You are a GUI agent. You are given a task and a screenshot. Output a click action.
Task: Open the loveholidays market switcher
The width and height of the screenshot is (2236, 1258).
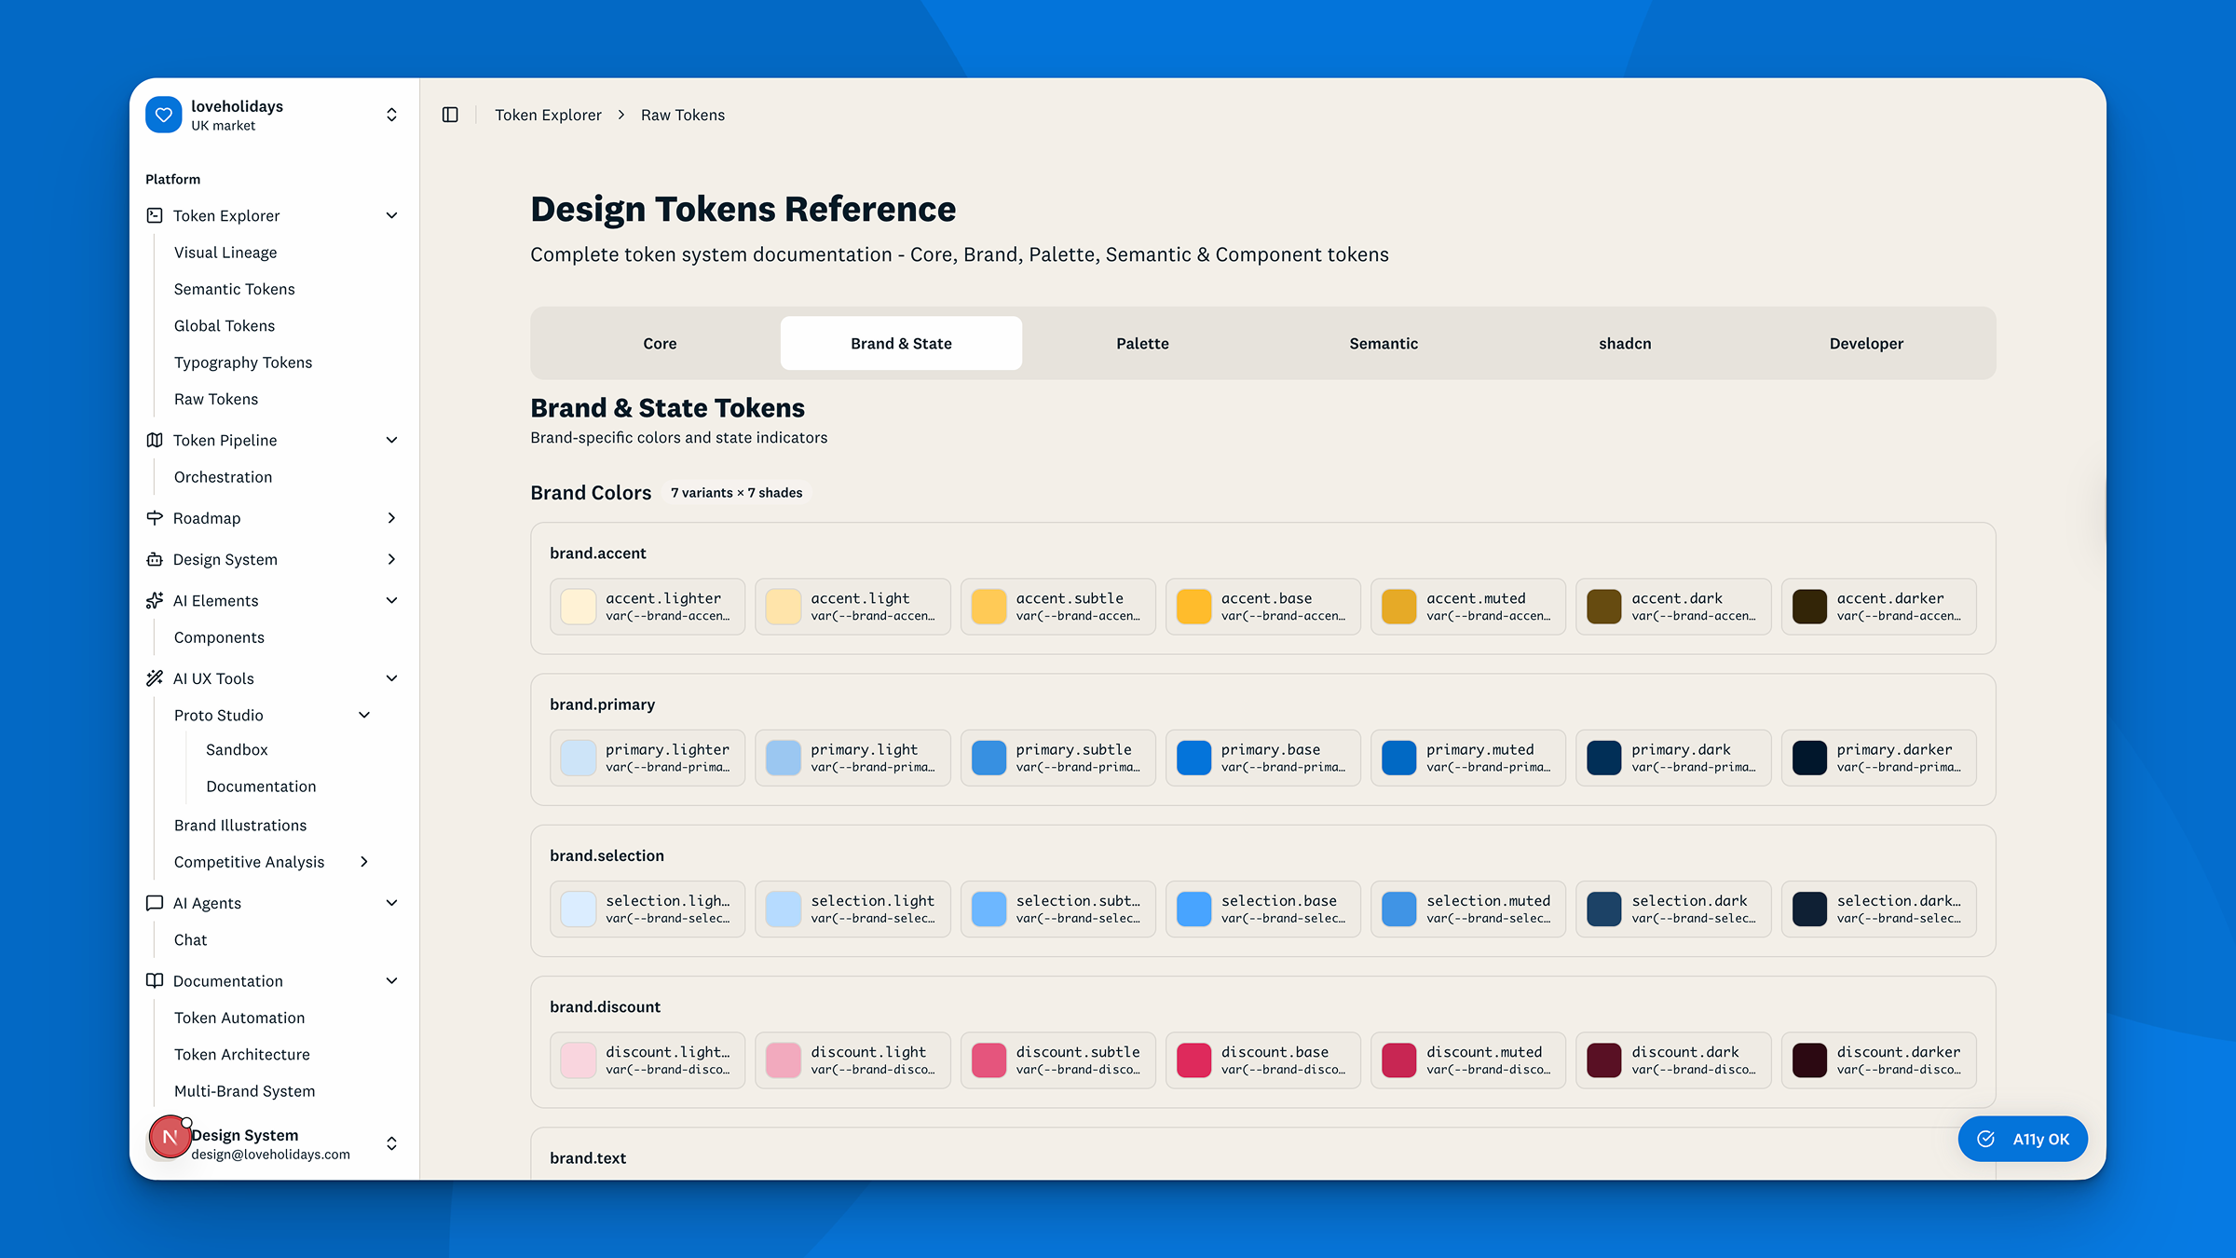tap(391, 115)
